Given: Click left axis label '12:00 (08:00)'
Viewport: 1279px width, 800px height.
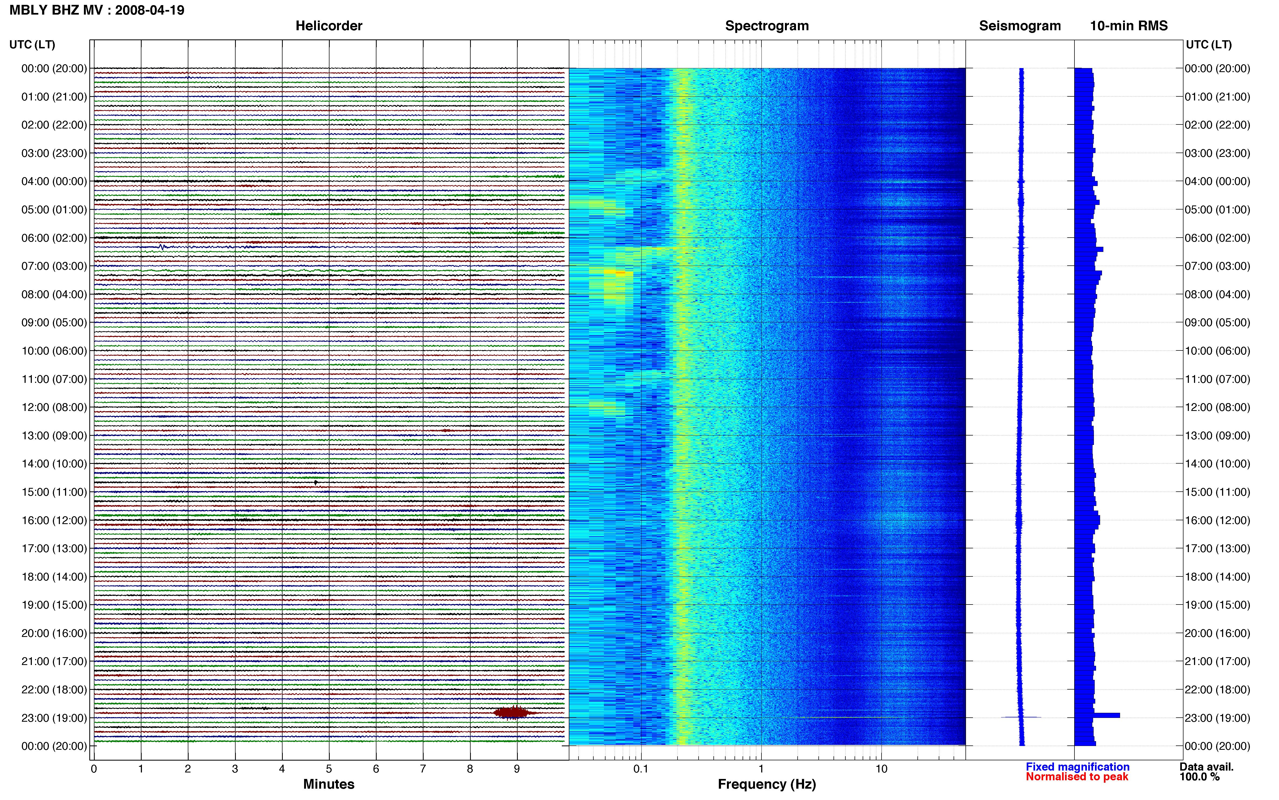Looking at the screenshot, I should point(54,407).
